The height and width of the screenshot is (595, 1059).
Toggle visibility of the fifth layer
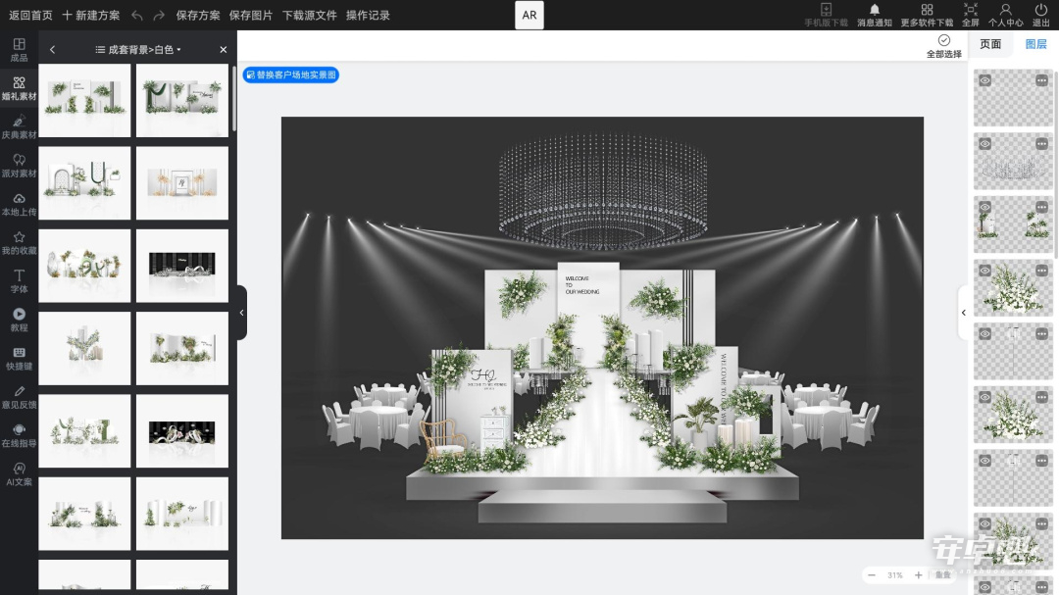point(985,333)
